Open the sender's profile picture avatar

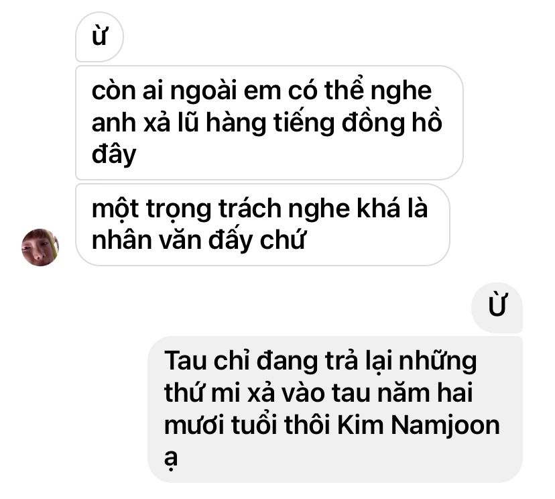pos(40,247)
